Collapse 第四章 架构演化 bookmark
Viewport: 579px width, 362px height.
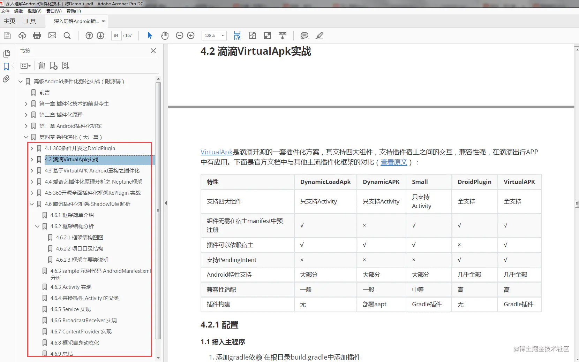[26, 137]
